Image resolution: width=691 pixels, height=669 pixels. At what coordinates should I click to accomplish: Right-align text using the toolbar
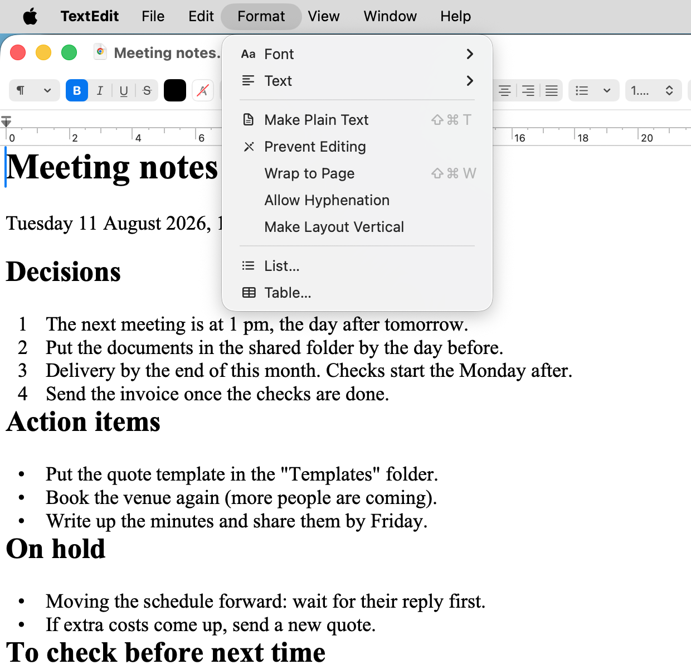pyautogui.click(x=528, y=90)
